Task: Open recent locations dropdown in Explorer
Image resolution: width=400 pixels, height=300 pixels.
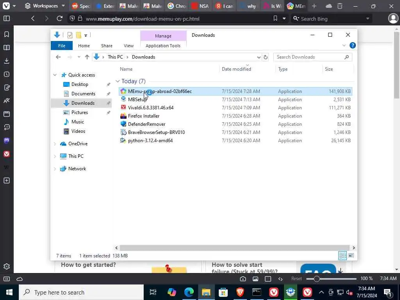Action: (x=79, y=57)
